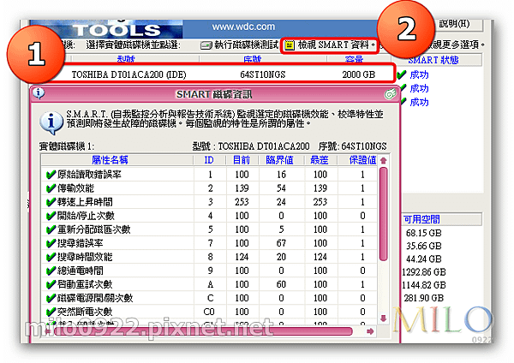
Task: Click the 44.24 GB free space value
Action: [x=423, y=259]
